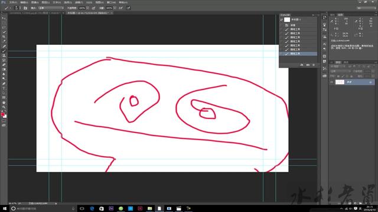Image resolution: width=378 pixels, height=212 pixels.
Task: Launch Microsoft Edge from the taskbar
Action: pyautogui.click(x=92, y=208)
